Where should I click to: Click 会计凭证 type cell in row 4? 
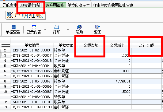[66, 61]
